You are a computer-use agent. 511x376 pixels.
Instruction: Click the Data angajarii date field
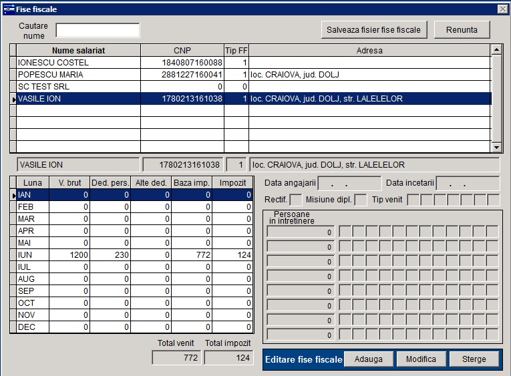(349, 183)
